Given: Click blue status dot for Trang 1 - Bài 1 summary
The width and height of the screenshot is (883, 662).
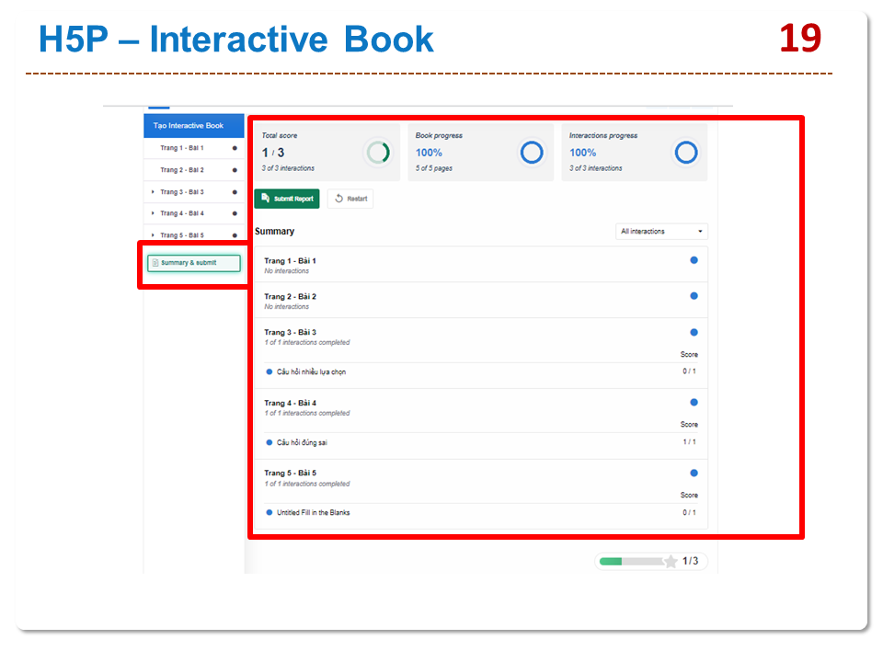Looking at the screenshot, I should (x=694, y=261).
